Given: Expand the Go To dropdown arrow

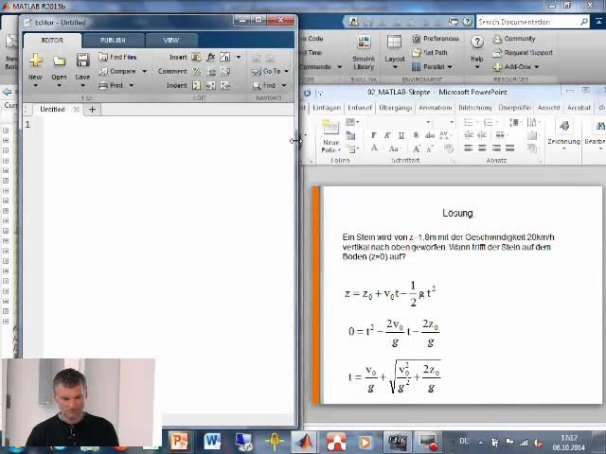Looking at the screenshot, I should [286, 72].
